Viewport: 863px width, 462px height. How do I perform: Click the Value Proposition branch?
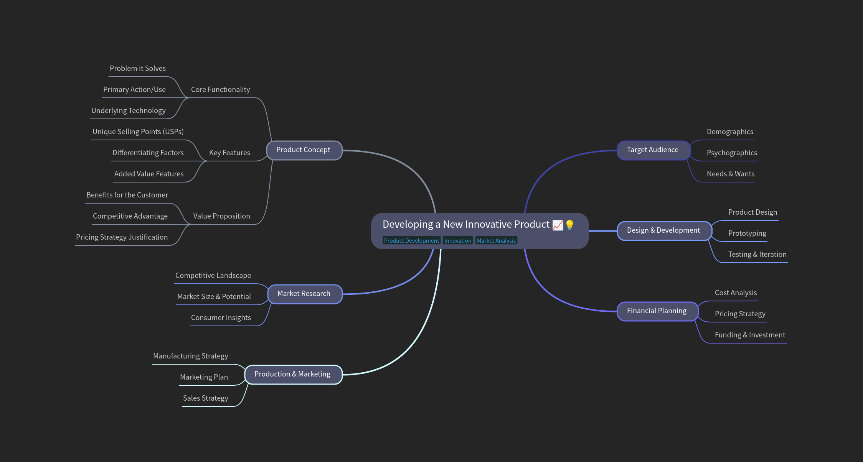[x=221, y=216]
